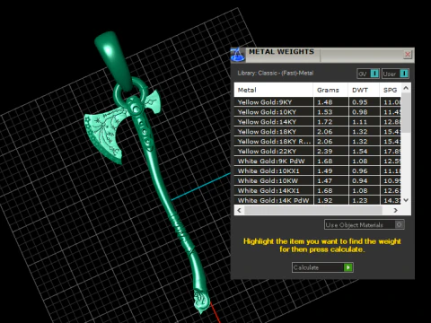Select the White Gold:10KX1 row

[317, 171]
